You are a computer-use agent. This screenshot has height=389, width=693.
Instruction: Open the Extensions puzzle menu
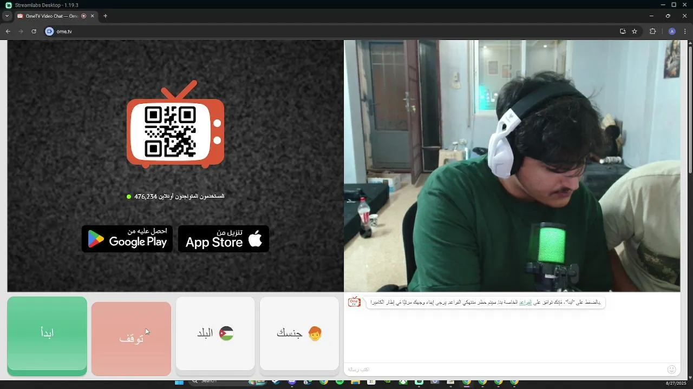point(652,31)
